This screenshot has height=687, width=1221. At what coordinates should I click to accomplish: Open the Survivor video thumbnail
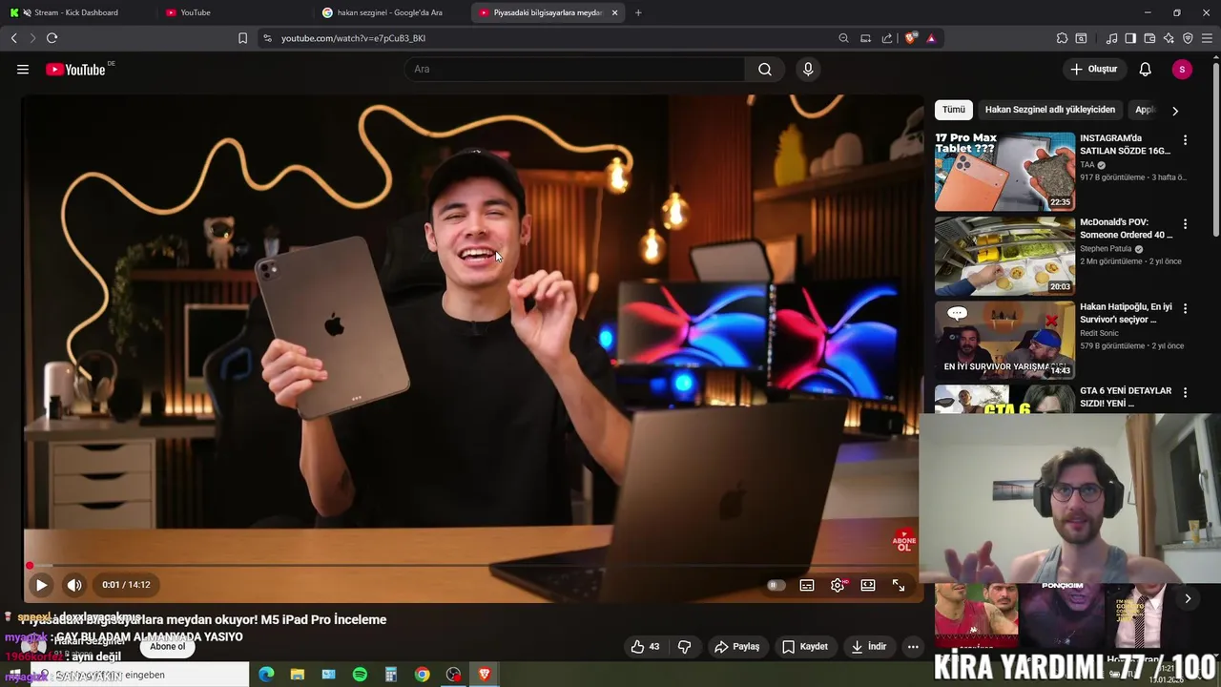pos(1004,340)
